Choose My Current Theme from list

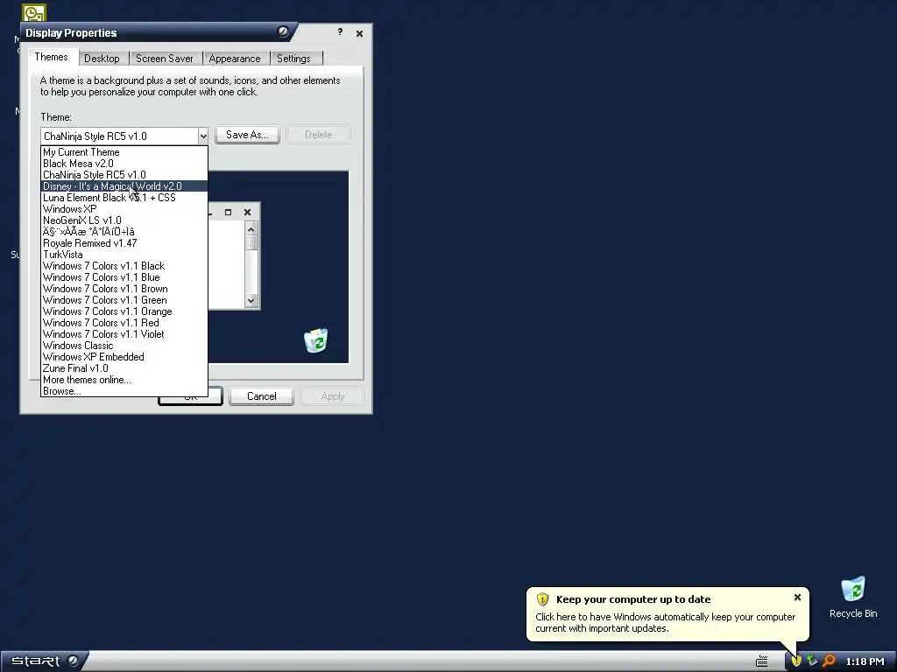click(124, 152)
